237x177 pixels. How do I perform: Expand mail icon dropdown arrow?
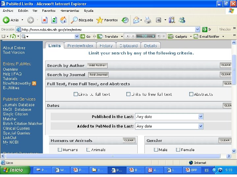tap(141, 20)
